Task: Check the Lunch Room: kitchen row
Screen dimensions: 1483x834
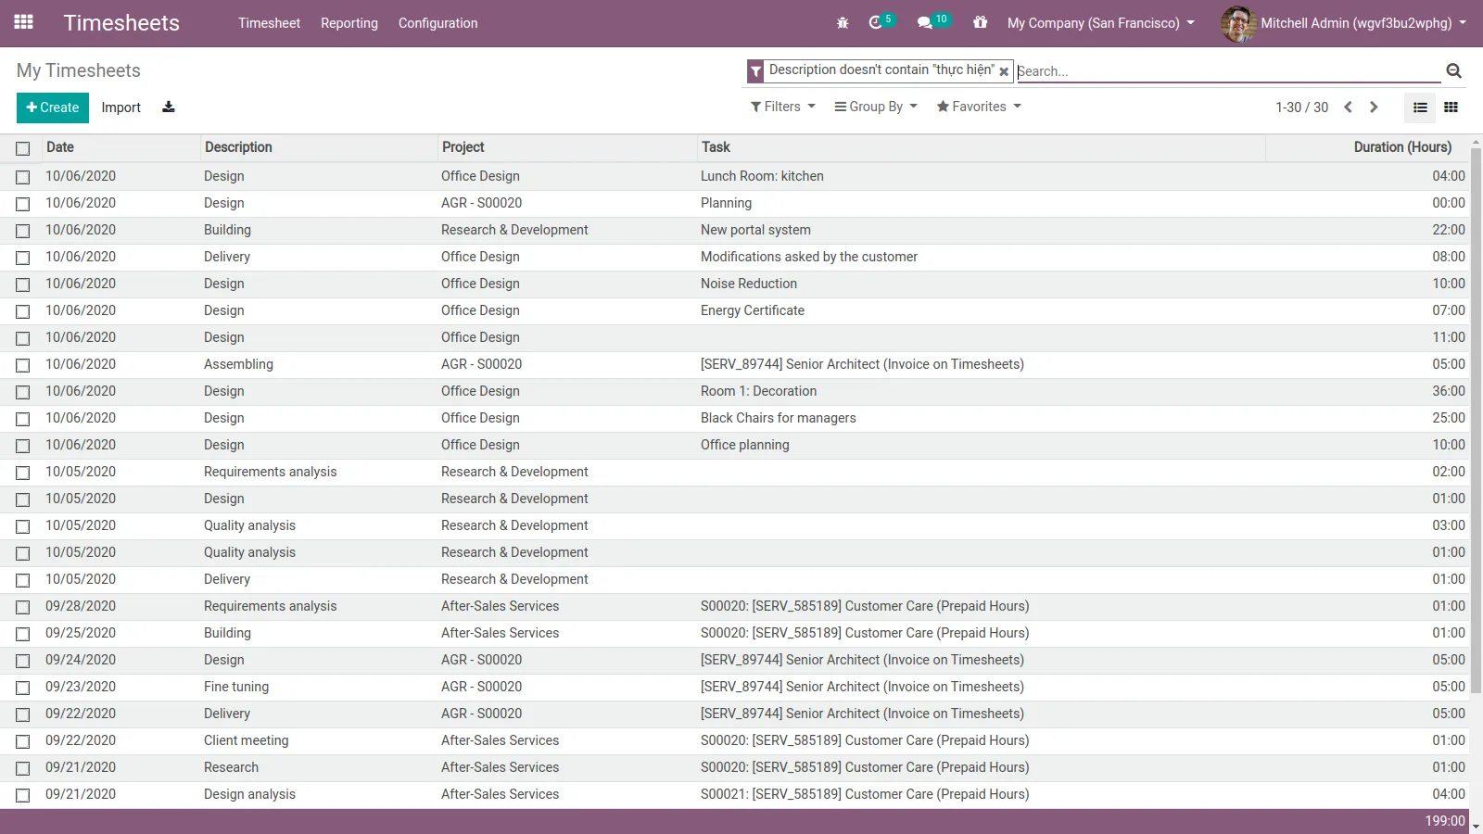Action: [x=23, y=177]
